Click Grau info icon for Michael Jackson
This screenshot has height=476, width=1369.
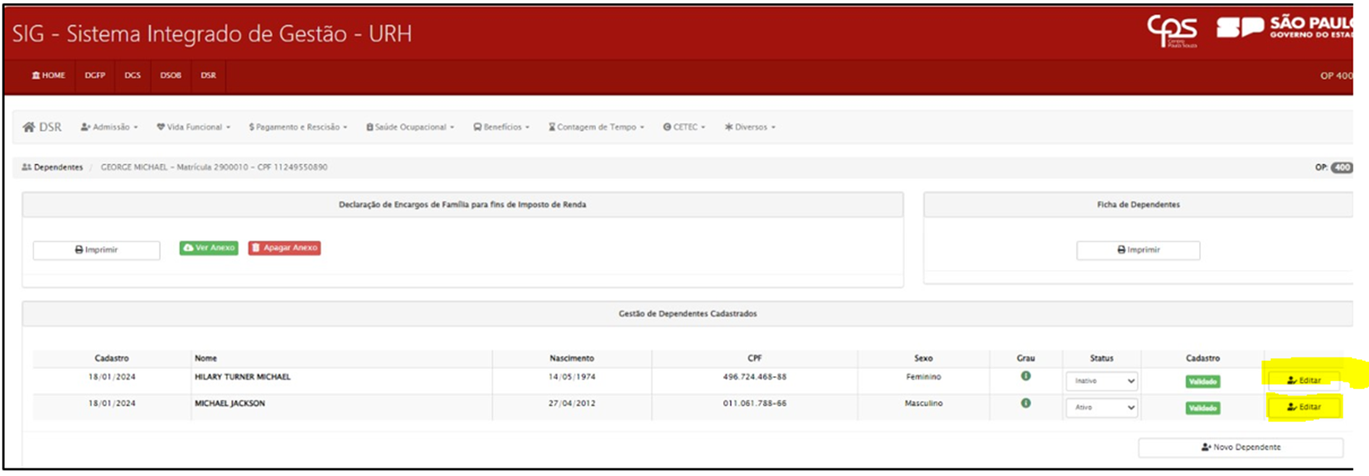pyautogui.click(x=1025, y=404)
